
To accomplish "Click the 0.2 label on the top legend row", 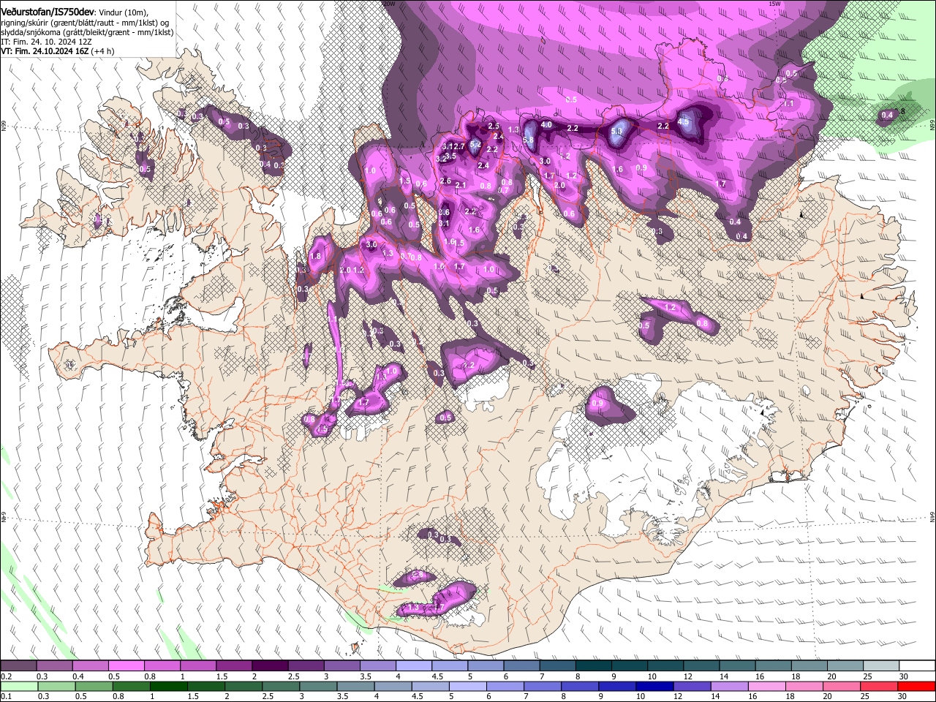I will click(5, 676).
